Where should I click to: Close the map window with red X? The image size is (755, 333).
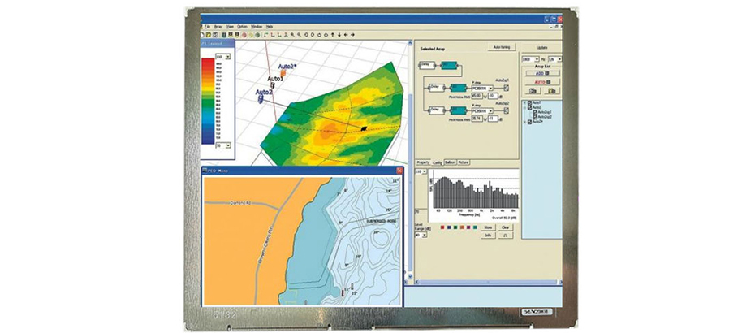point(399,171)
